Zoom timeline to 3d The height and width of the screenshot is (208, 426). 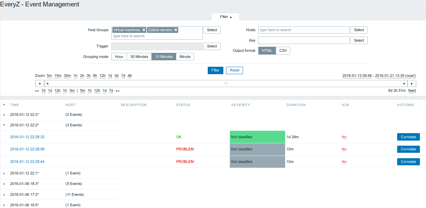point(116,76)
